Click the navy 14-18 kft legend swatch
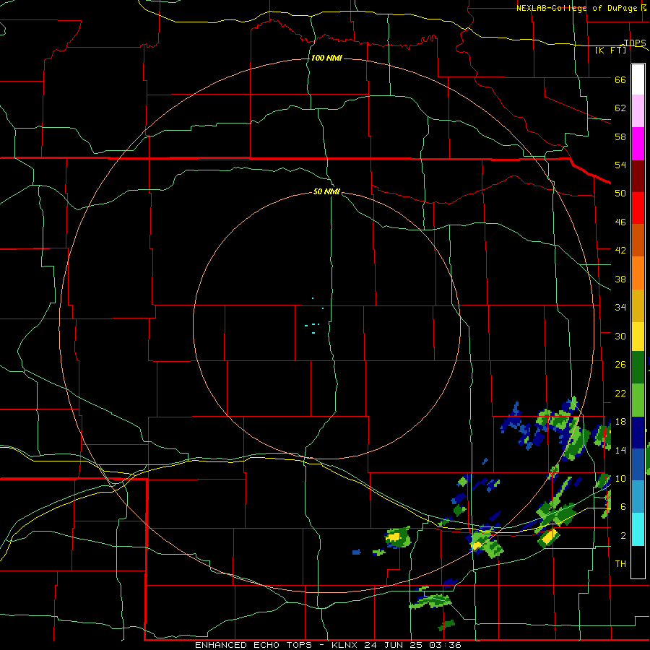Viewport: 650px width, 650px height. pyautogui.click(x=638, y=433)
